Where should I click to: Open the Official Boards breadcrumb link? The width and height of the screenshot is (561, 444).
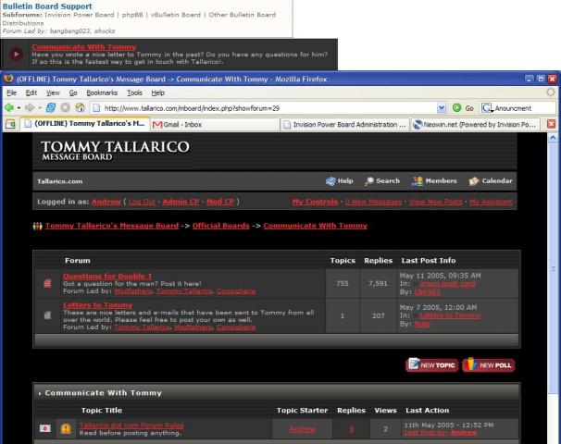coord(220,226)
